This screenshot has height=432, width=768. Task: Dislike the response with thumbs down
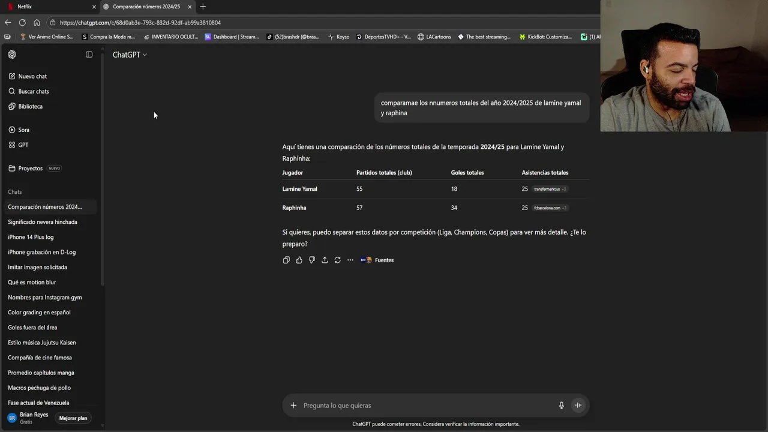pos(312,260)
